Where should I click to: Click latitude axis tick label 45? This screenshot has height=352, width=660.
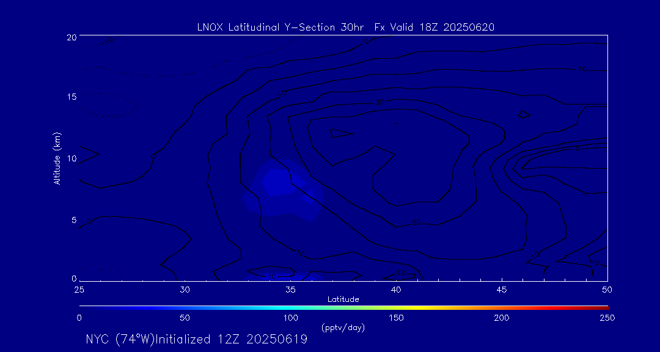502,290
